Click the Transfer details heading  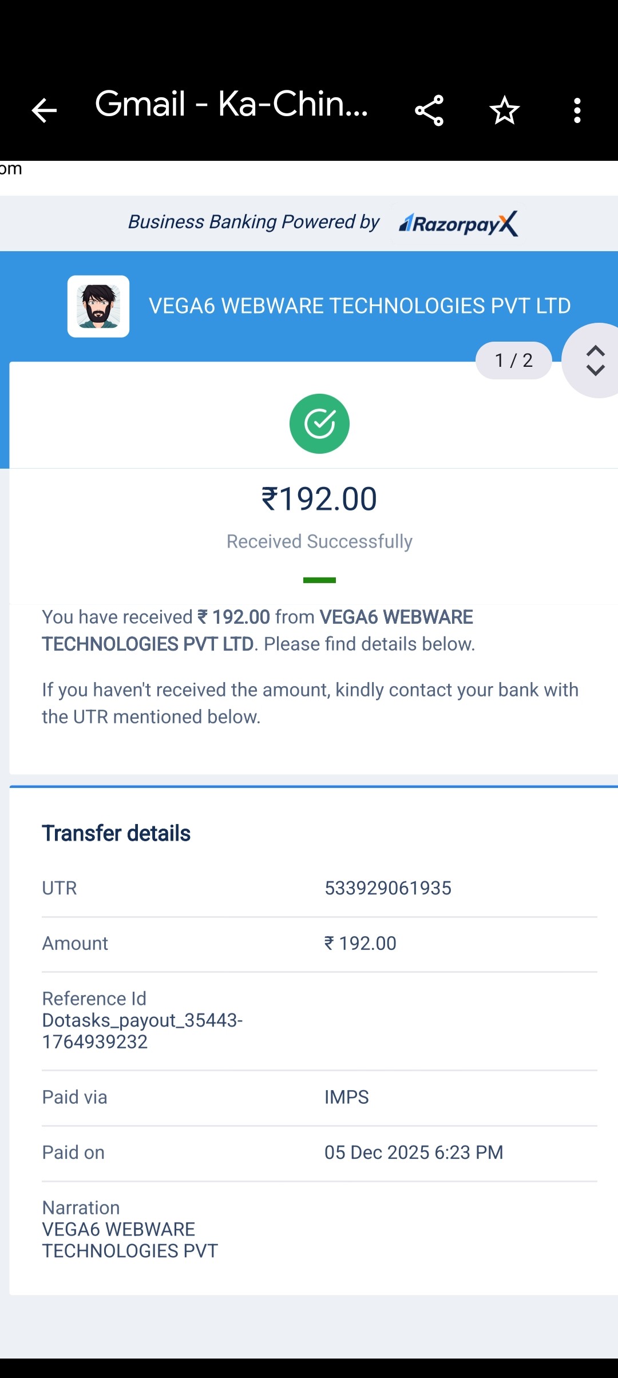point(116,834)
